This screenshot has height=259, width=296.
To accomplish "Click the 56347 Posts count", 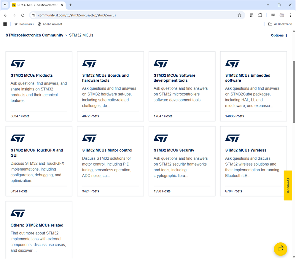I will coord(20,116).
